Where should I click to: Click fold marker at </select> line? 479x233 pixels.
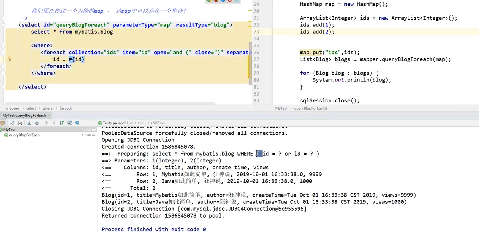pyautogui.click(x=3, y=87)
